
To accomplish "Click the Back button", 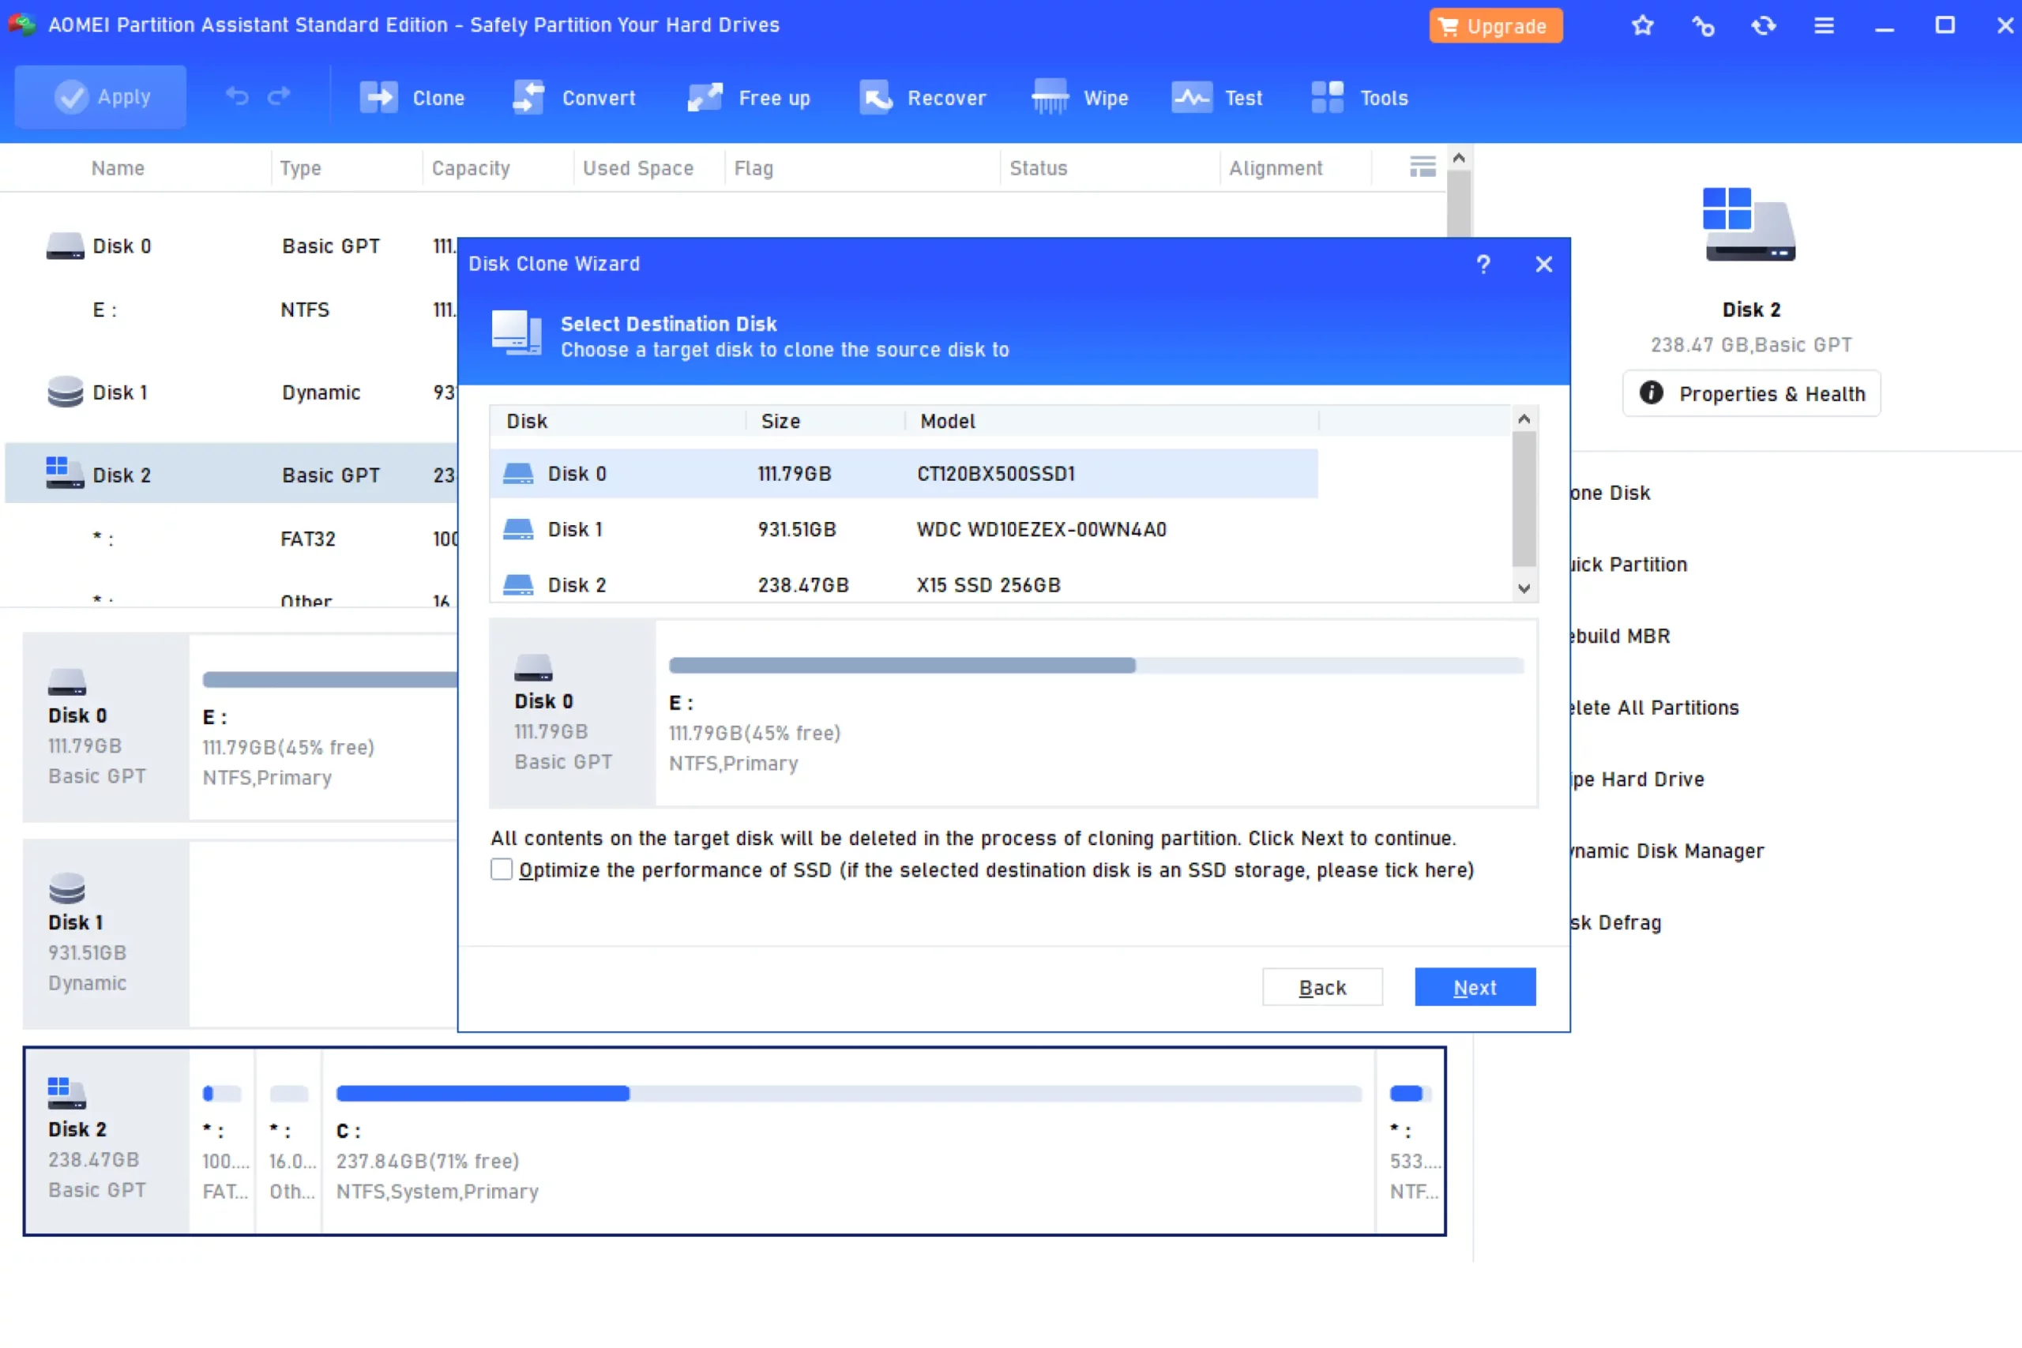I will coord(1321,987).
